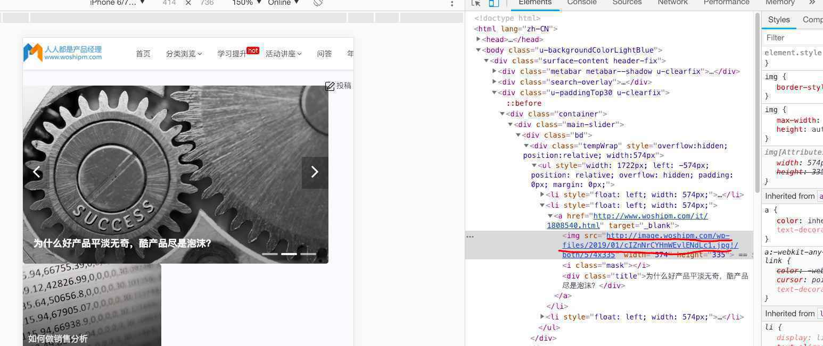The width and height of the screenshot is (823, 346).
Task: Toggle the device toolbar icon
Action: click(494, 3)
